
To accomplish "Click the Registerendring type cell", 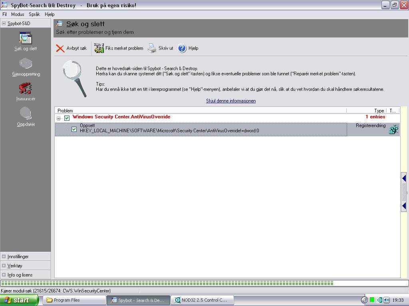I will [x=371, y=126].
